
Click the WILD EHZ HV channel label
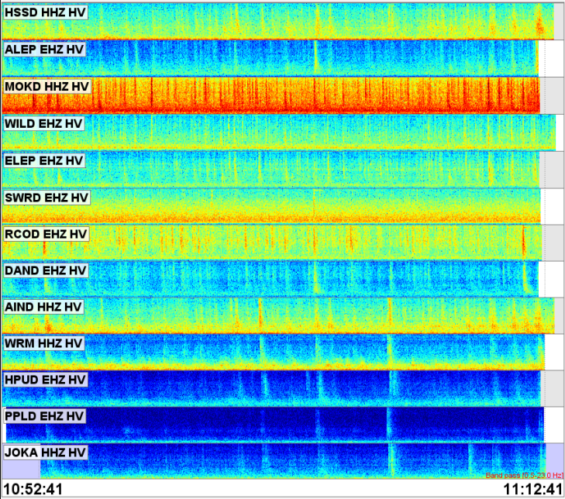click(43, 123)
